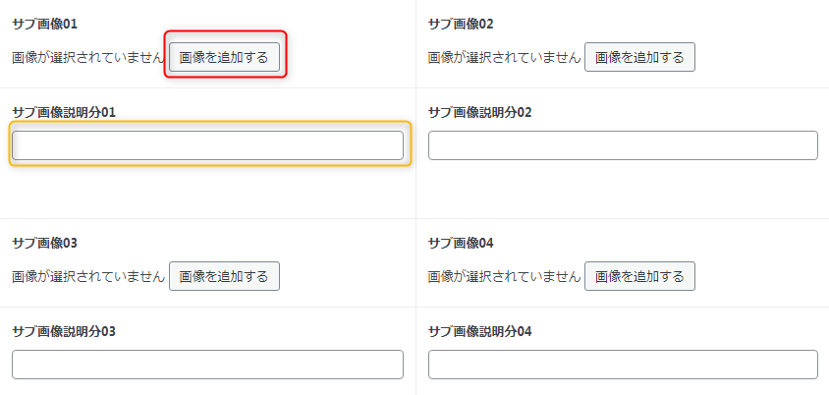The height and width of the screenshot is (395, 829).
Task: Click 画像が選択されていません text under サブ画像04
Action: (504, 276)
